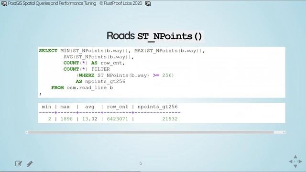
Task: Click the max result value 1898
Action: click(x=66, y=119)
